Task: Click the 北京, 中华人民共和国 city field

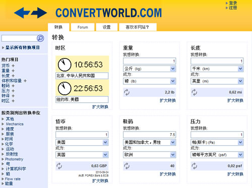Action: pyautogui.click(x=82, y=76)
